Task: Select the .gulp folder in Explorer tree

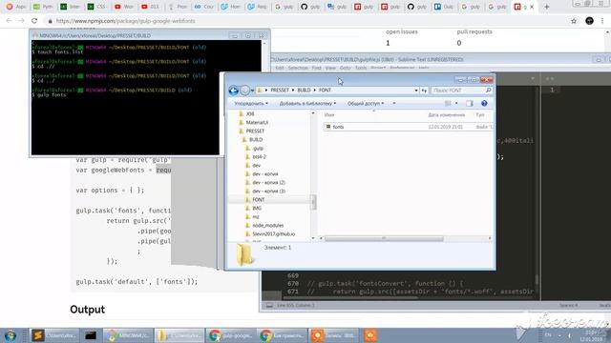Action: pos(258,149)
